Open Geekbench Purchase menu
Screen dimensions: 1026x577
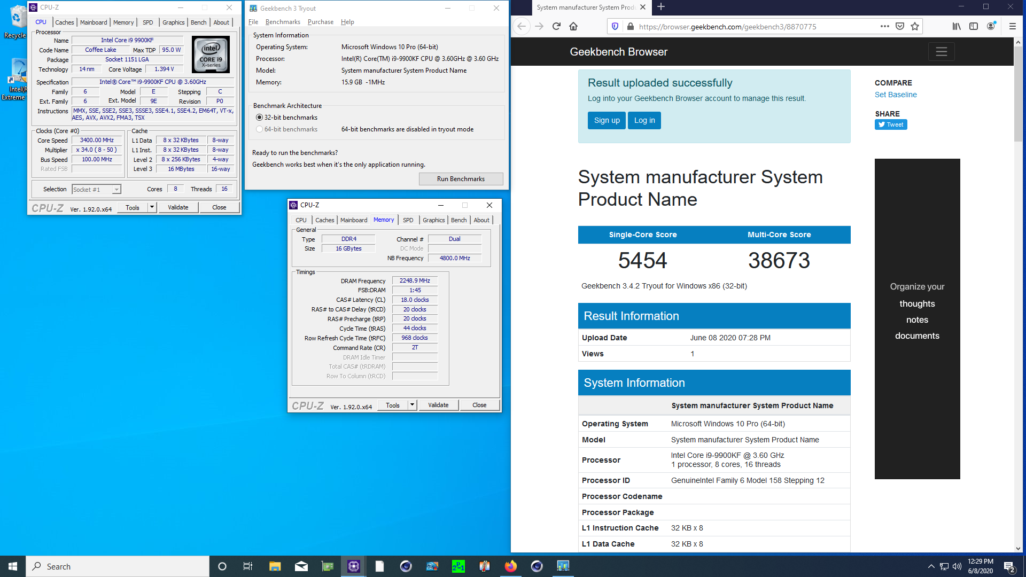[320, 22]
